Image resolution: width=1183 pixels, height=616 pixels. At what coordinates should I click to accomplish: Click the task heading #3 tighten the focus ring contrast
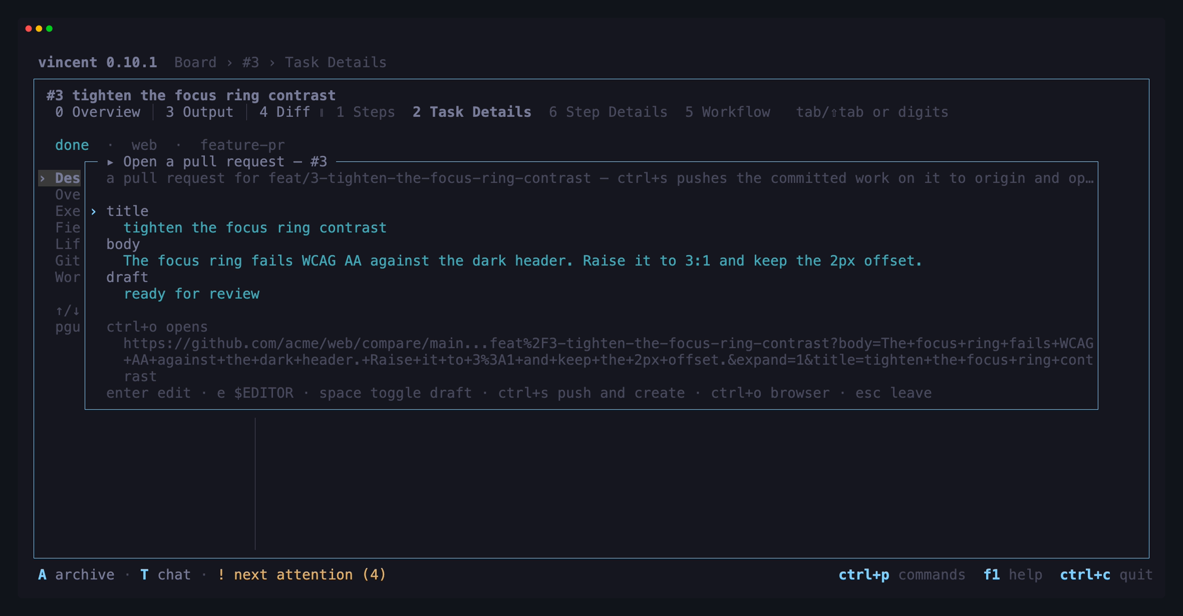coord(191,96)
